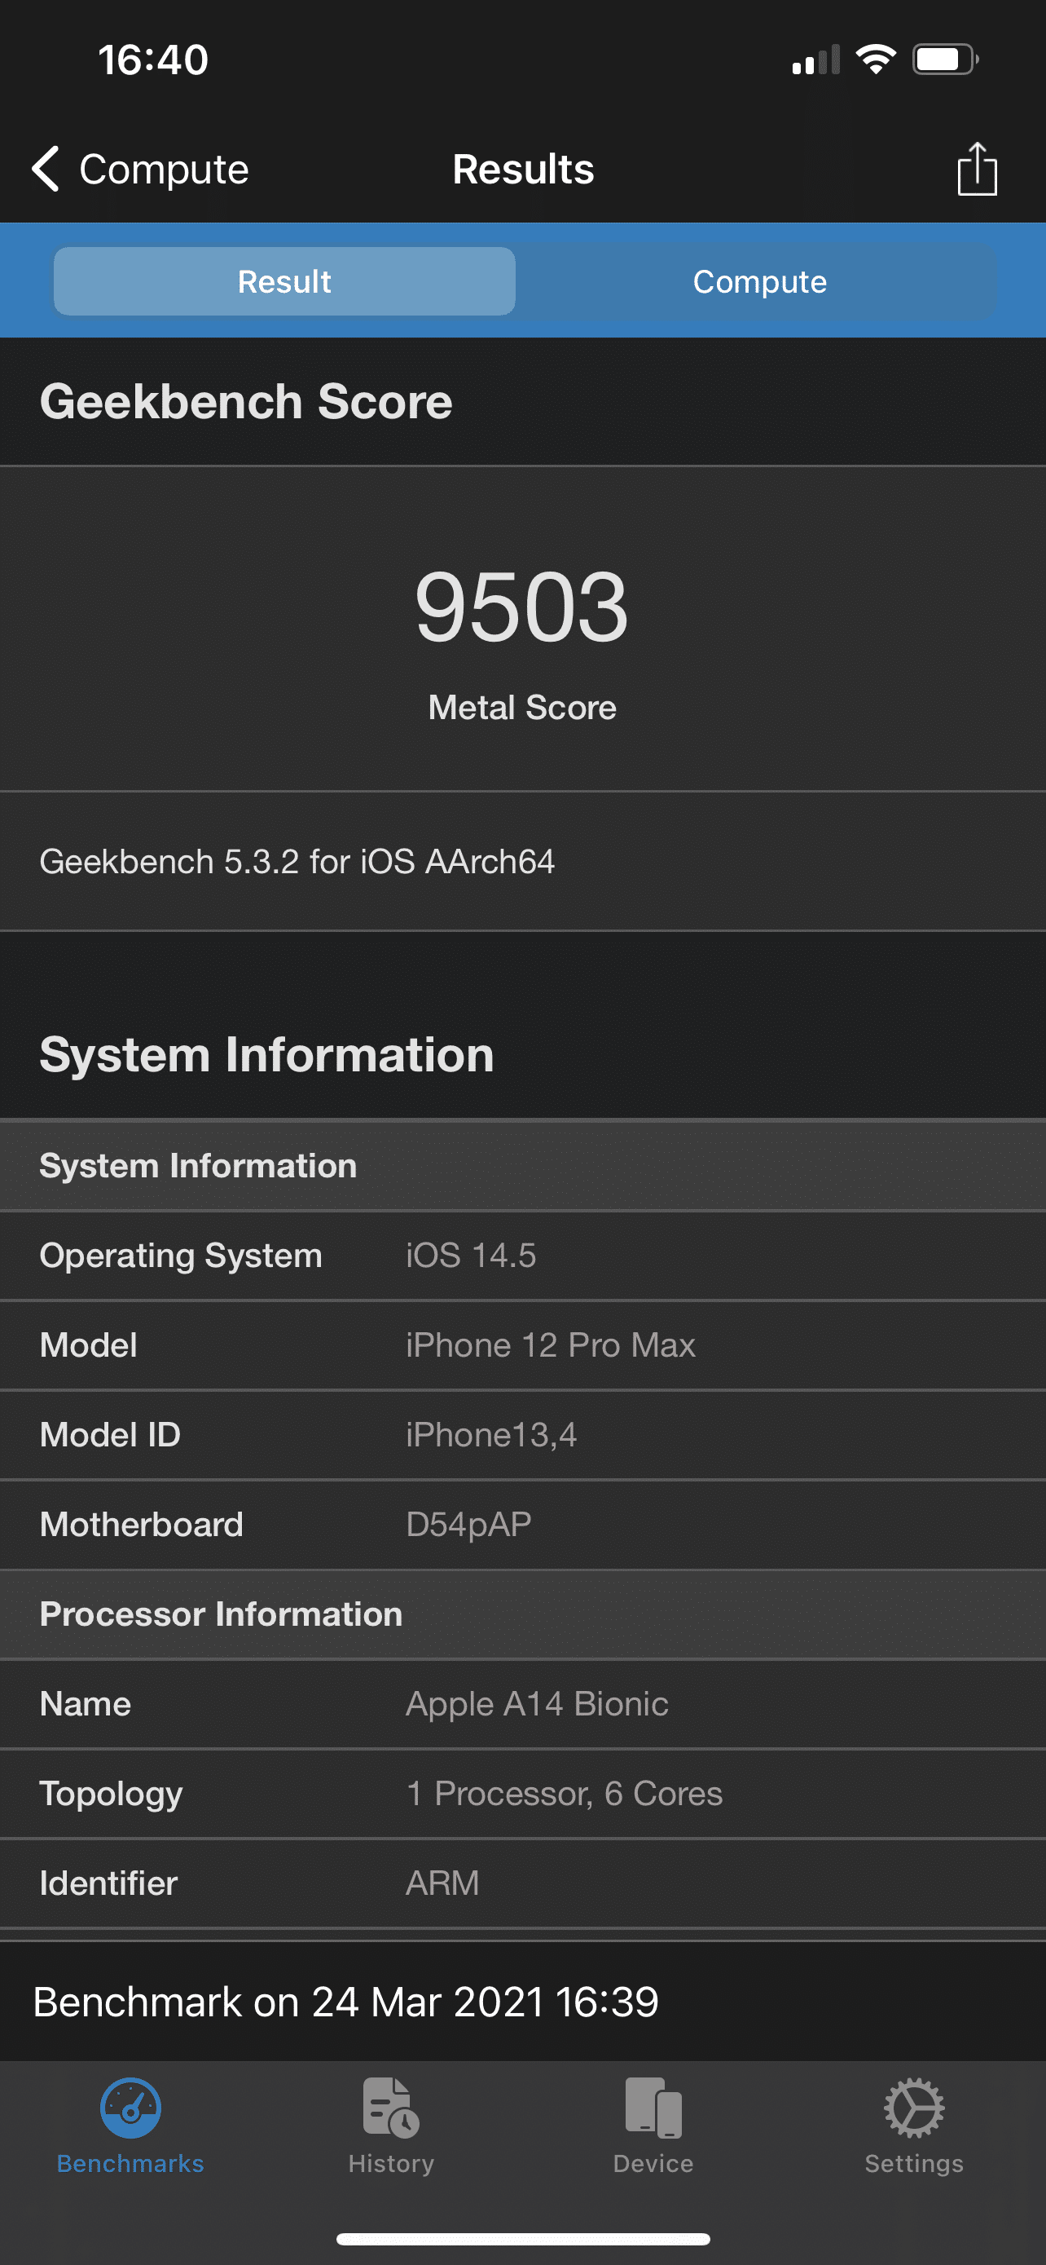This screenshot has height=2265, width=1046.
Task: Tap the Geekbench Score heading
Action: tap(246, 402)
